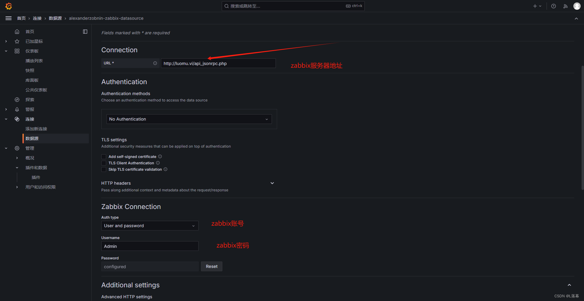Click the keyboard shortcut icon in search

pyautogui.click(x=348, y=6)
